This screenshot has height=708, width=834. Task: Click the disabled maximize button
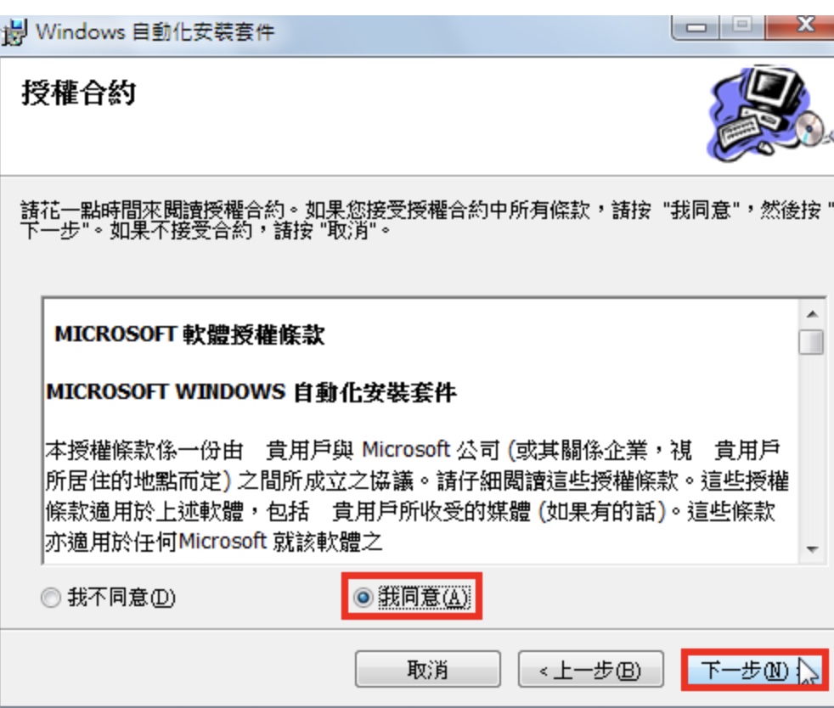pos(742,26)
